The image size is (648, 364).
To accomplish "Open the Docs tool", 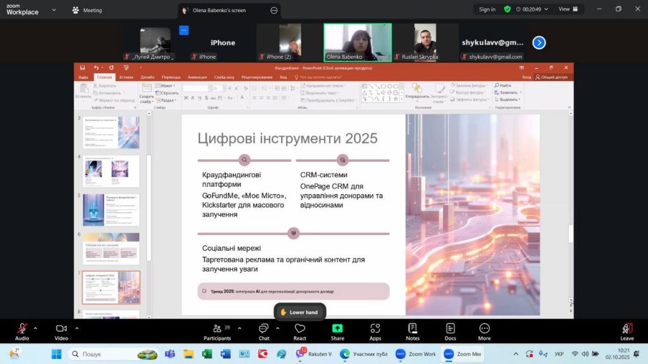I will point(450,331).
